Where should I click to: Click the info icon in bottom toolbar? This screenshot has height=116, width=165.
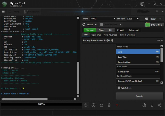[x=94, y=105]
